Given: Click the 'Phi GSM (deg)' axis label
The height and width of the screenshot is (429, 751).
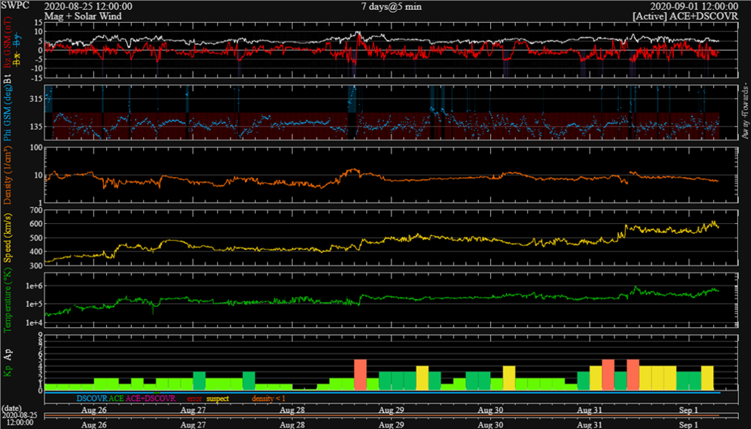Looking at the screenshot, I should tap(7, 114).
